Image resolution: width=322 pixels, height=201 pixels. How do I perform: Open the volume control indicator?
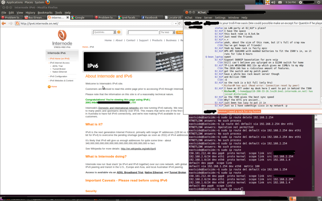pos(273,2)
